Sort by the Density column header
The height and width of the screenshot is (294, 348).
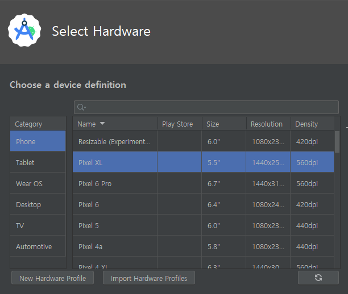313,124
